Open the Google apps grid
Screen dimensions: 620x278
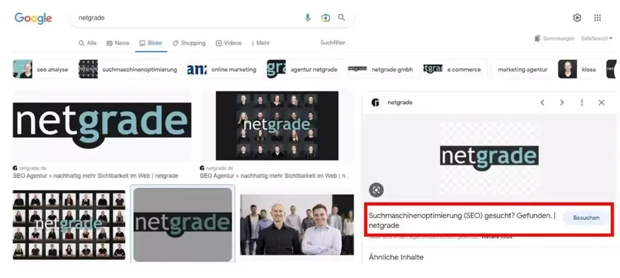point(598,18)
